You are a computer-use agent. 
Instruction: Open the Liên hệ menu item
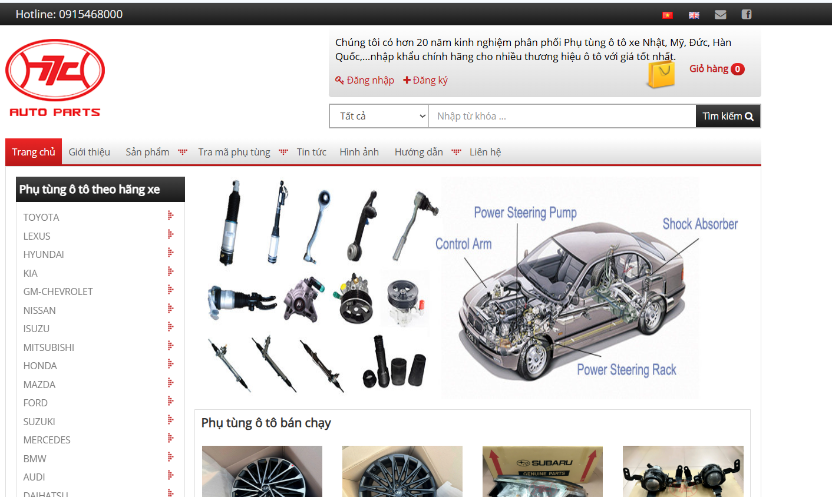pos(485,152)
